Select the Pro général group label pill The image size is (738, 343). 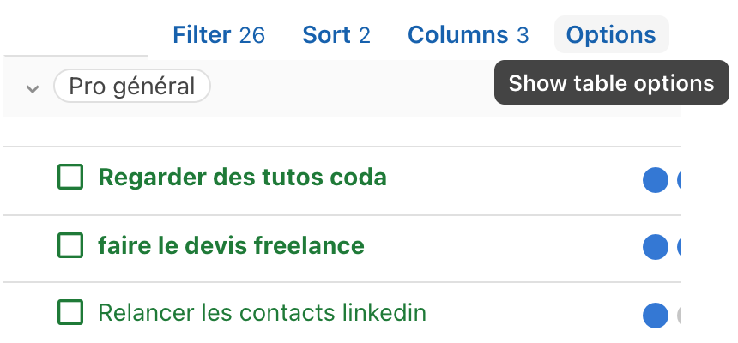pyautogui.click(x=132, y=87)
